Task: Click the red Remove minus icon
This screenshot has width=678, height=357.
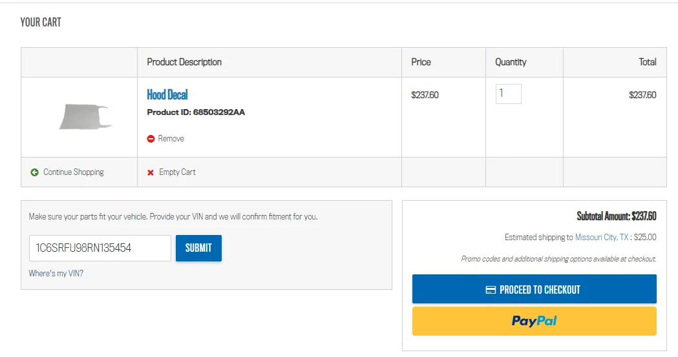Action: coord(151,139)
